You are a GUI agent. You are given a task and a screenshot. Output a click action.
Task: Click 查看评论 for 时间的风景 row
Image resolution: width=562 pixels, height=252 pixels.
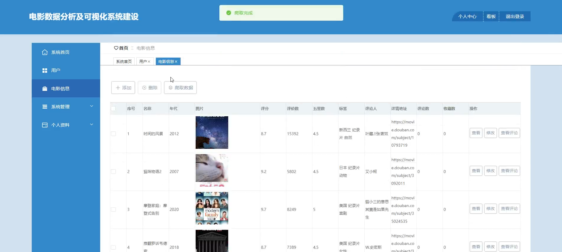point(509,133)
